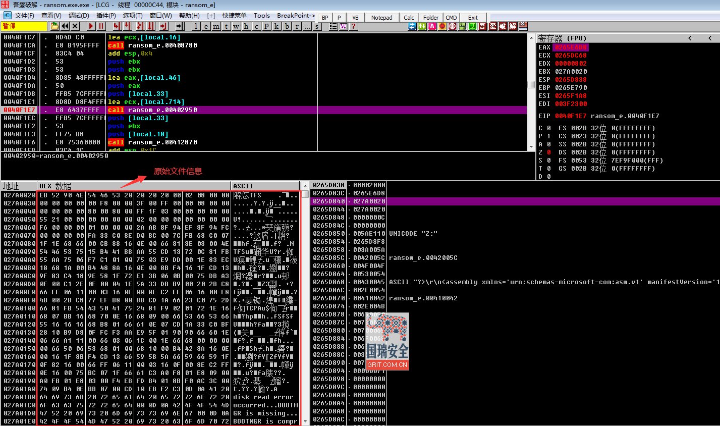Image resolution: width=720 pixels, height=426 pixels.
Task: Click the Calc shortcut button
Action: coord(409,17)
